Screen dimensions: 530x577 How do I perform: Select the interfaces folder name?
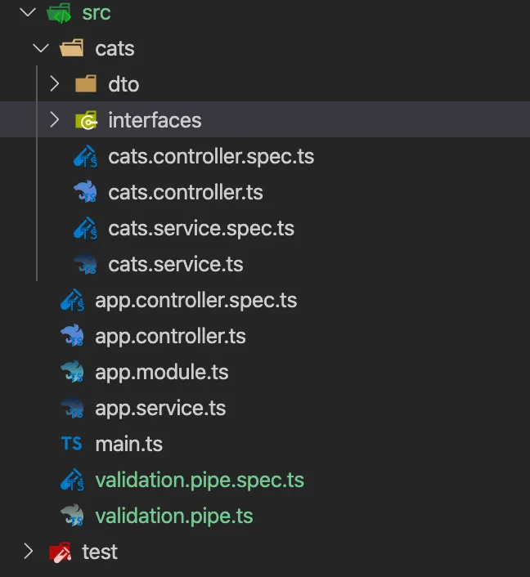coord(155,120)
